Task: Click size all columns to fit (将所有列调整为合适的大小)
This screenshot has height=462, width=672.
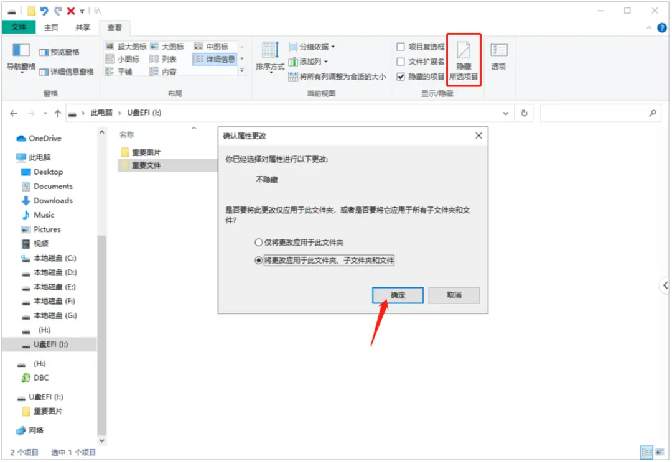Action: coord(337,76)
